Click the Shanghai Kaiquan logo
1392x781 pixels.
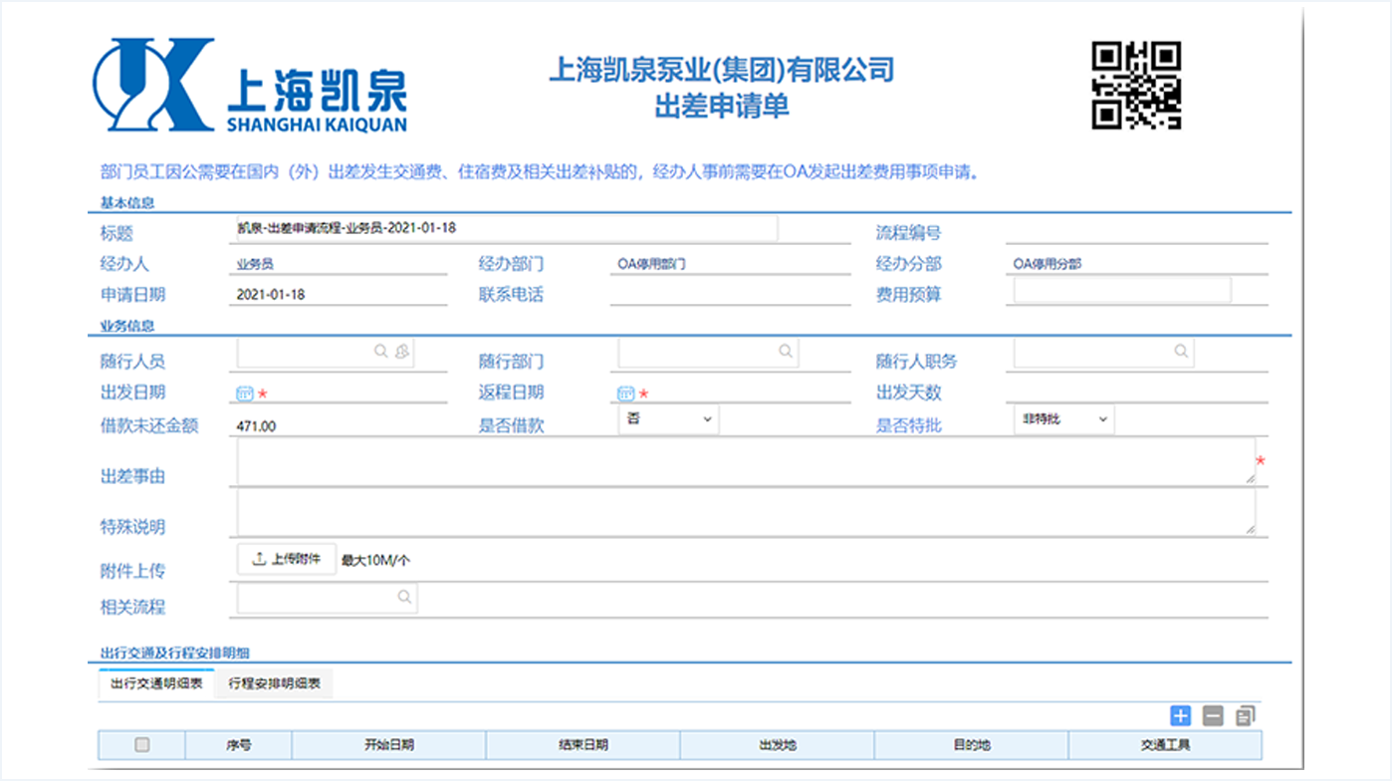pyautogui.click(x=250, y=86)
